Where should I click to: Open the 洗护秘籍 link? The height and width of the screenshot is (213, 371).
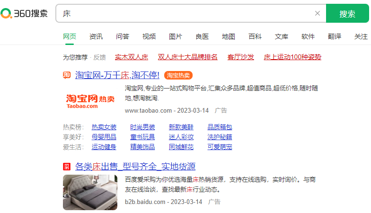point(220,137)
